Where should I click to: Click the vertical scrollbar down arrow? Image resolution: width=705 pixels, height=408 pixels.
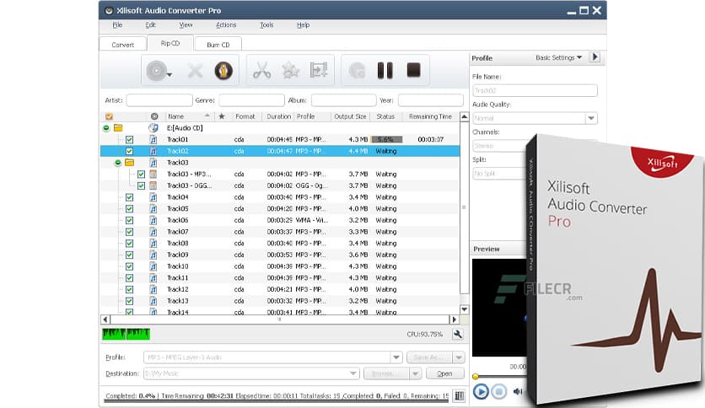(465, 309)
